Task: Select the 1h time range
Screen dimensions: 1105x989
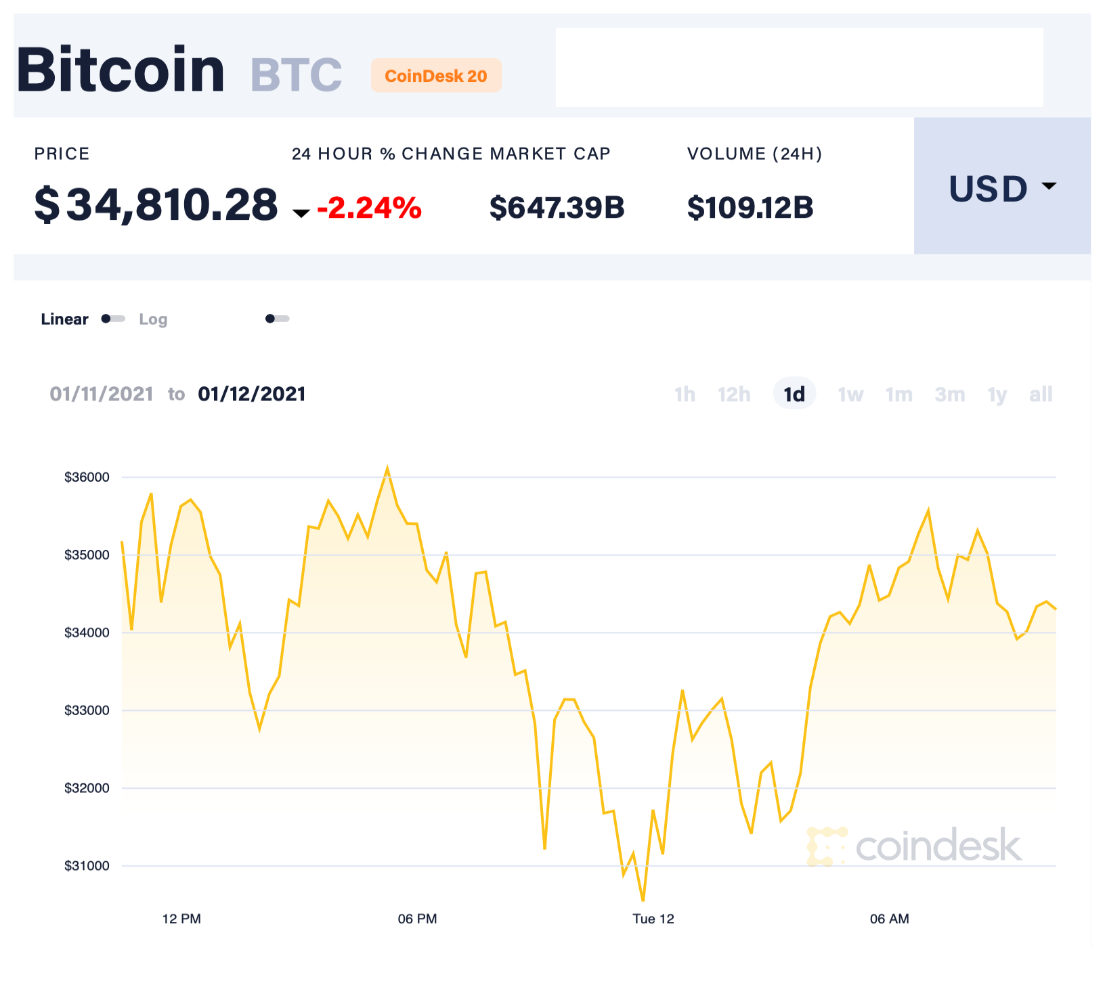Action: [685, 394]
